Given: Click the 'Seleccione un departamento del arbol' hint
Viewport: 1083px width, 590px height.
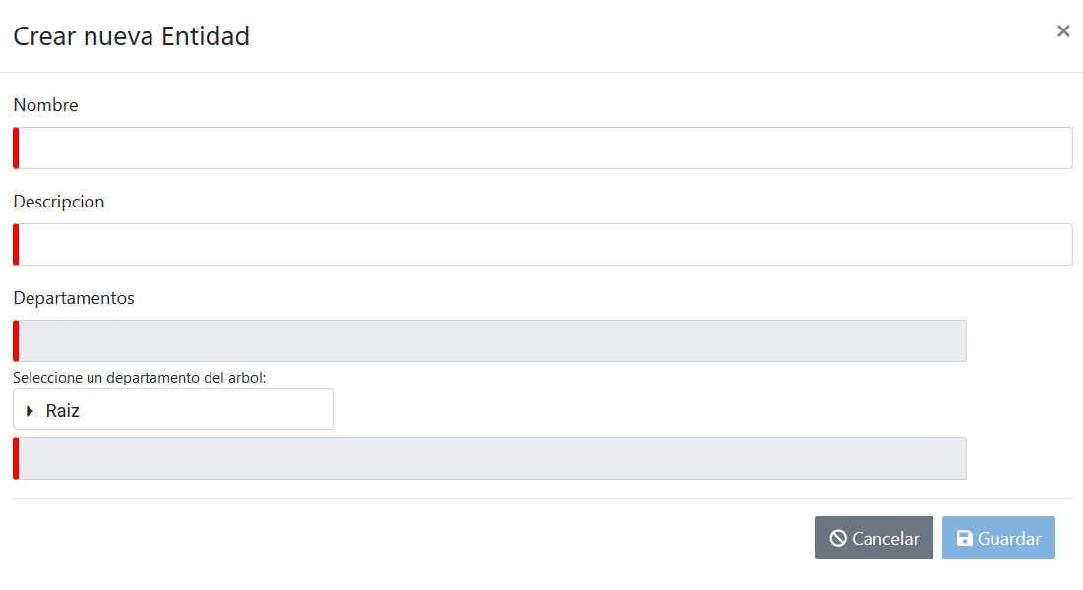Looking at the screenshot, I should (x=140, y=378).
